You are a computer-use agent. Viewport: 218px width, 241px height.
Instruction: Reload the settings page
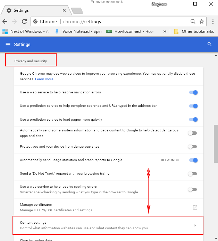click(x=24, y=21)
